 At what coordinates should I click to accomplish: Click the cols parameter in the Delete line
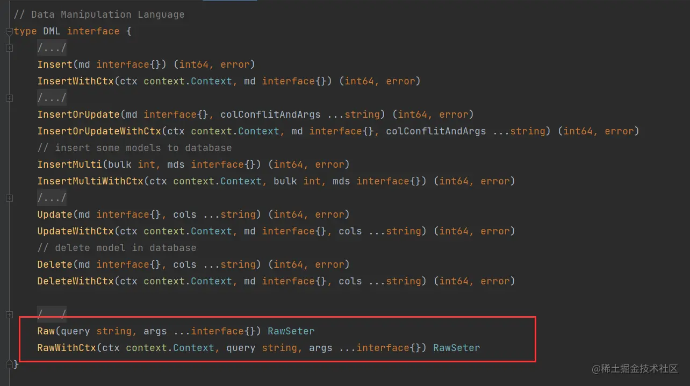pyautogui.click(x=185, y=265)
